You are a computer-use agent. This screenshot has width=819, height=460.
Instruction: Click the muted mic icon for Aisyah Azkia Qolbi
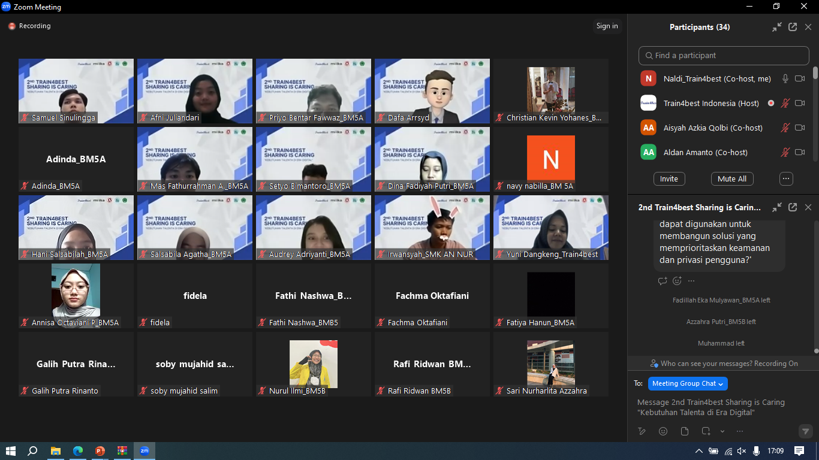click(x=785, y=128)
